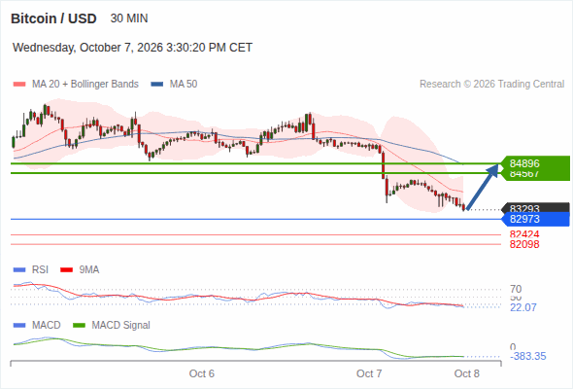Click the MACD value -383.35
The height and width of the screenshot is (389, 573).
click(x=528, y=356)
